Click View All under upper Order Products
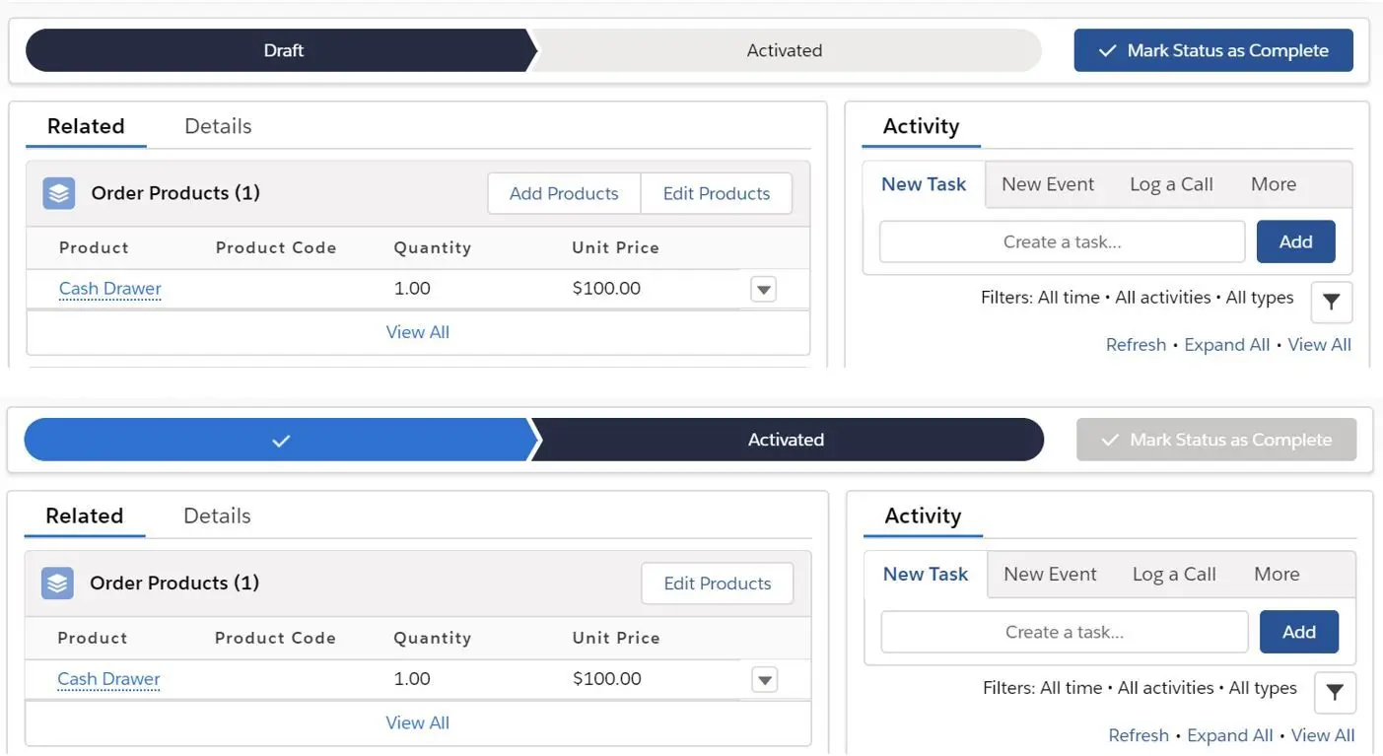Image resolution: width=1383 pixels, height=756 pixels. coord(418,332)
